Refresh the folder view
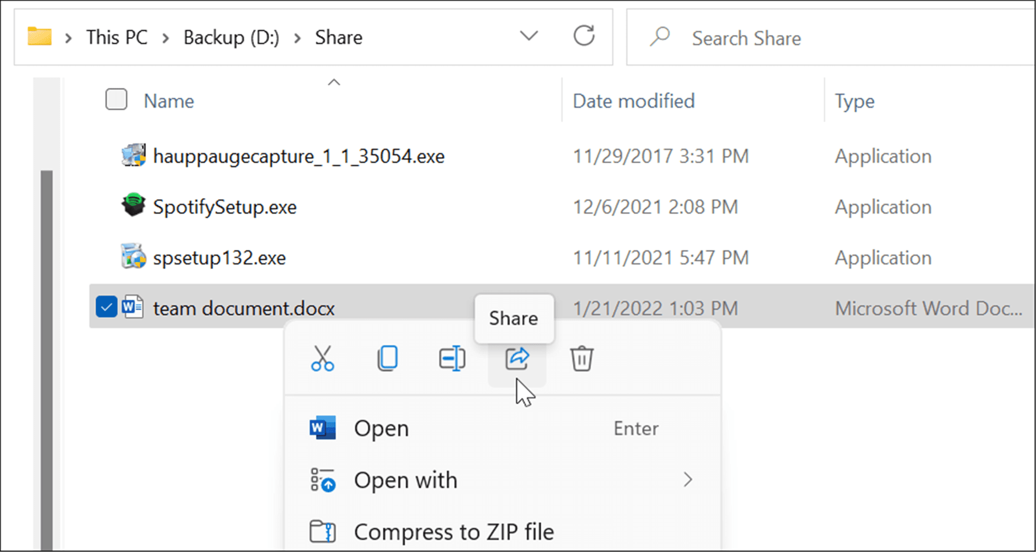 point(584,36)
